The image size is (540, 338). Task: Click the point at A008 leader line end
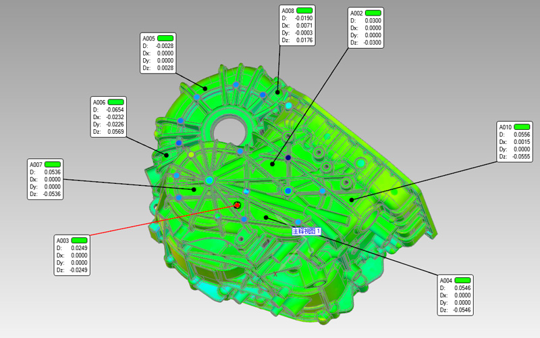click(x=277, y=91)
